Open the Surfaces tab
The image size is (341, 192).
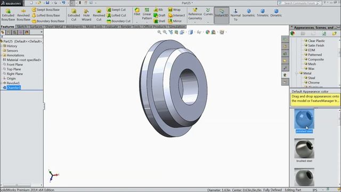point(36,27)
